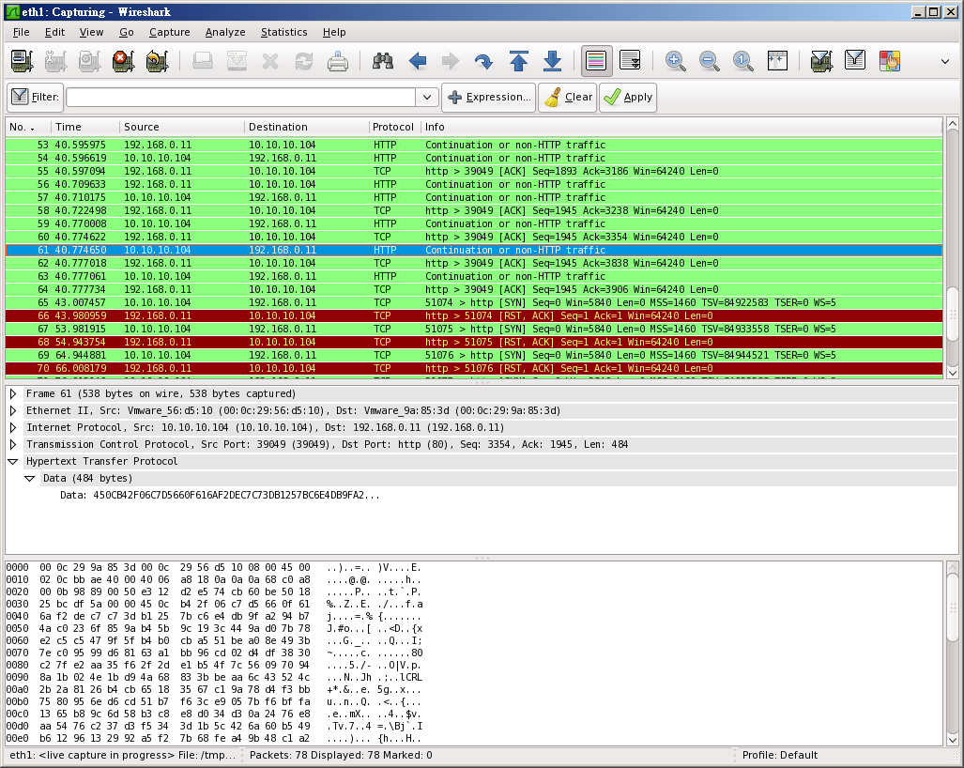This screenshot has width=964, height=768.
Task: Open the Analyze menu
Action: (x=225, y=32)
